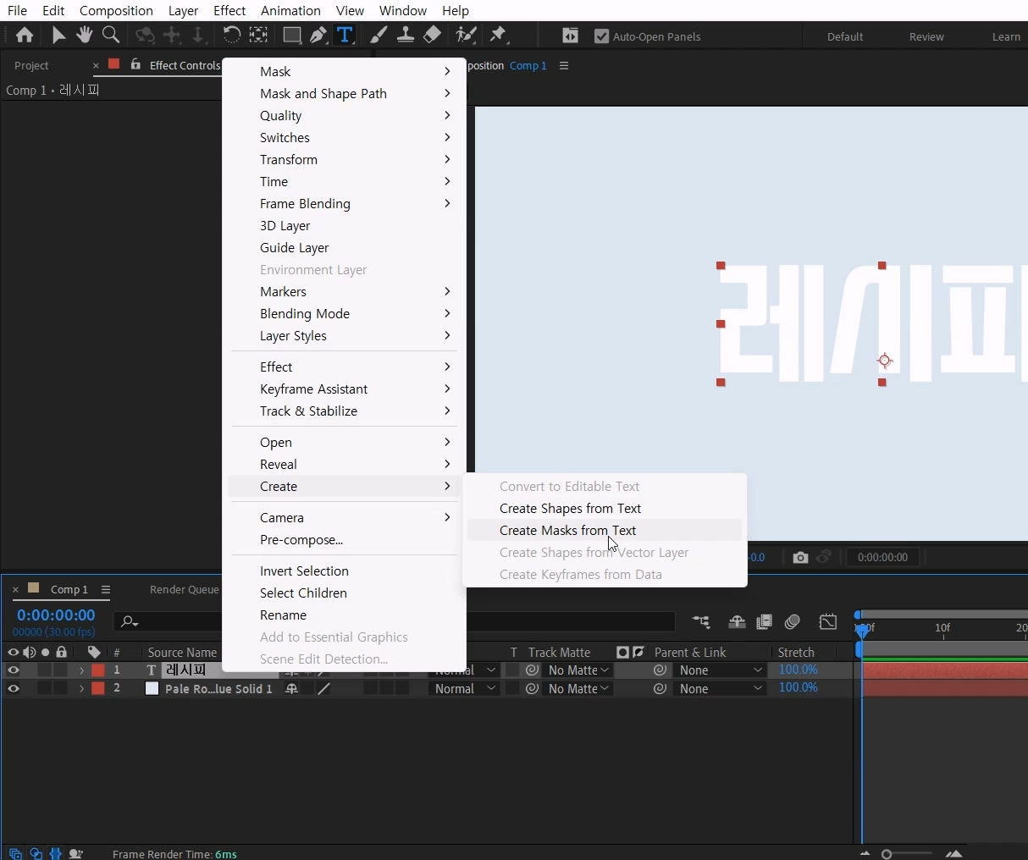
Task: Open the Composition panel hamburger menu
Action: point(565,66)
